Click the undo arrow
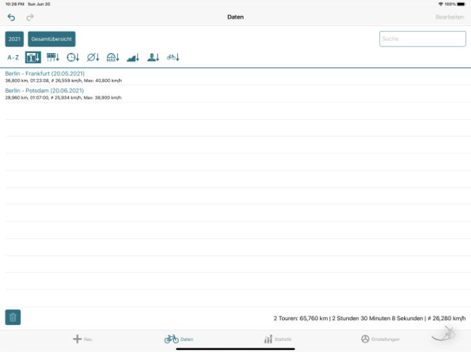 pyautogui.click(x=11, y=17)
